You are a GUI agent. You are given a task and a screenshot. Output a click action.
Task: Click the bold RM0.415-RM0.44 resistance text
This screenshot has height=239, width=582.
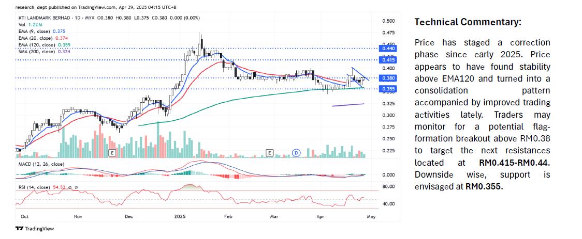515,163
